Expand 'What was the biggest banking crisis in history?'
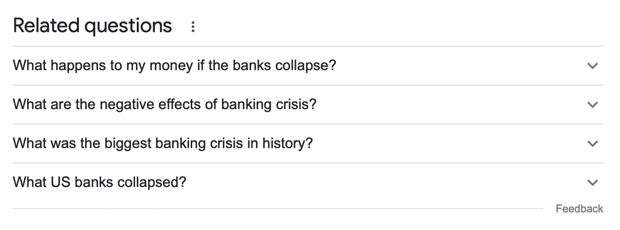620x230 pixels. click(x=163, y=143)
